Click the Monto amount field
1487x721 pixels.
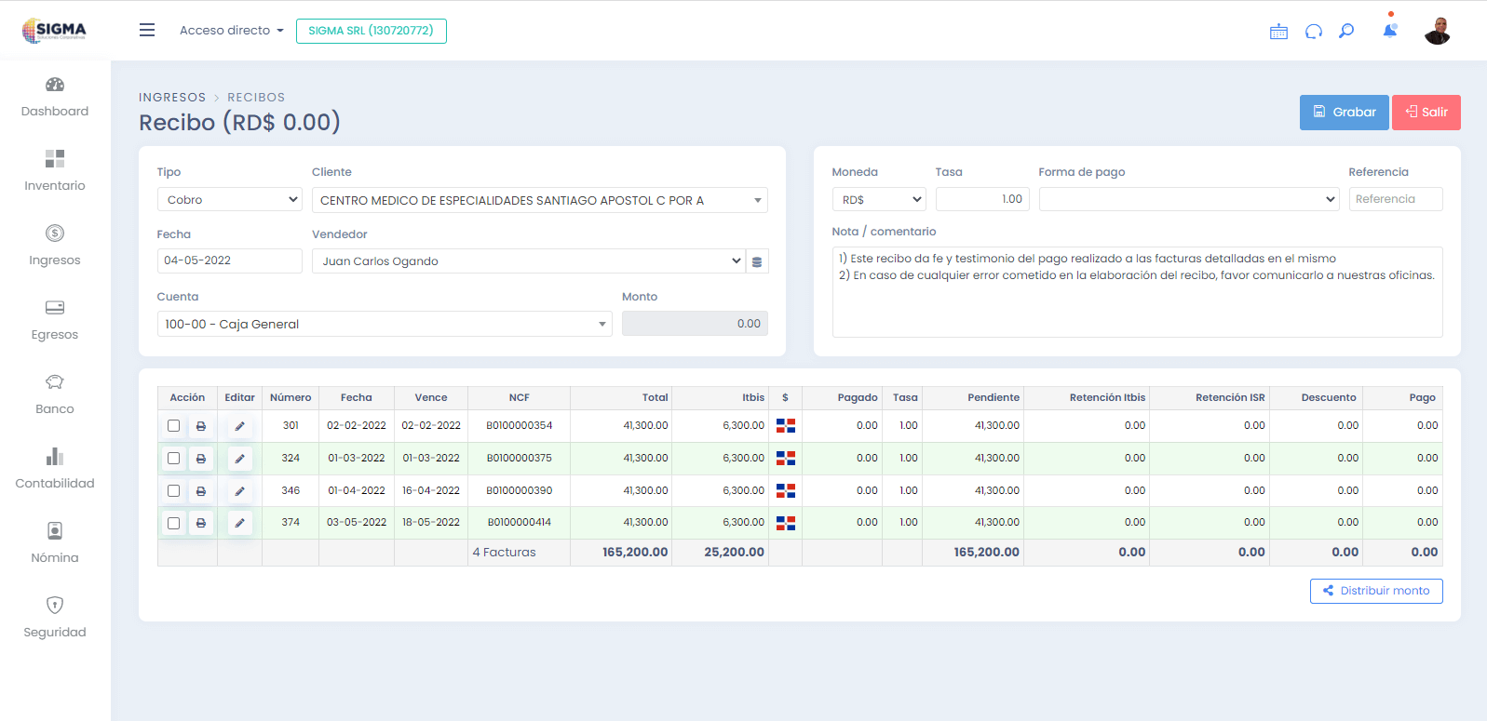[x=695, y=324]
